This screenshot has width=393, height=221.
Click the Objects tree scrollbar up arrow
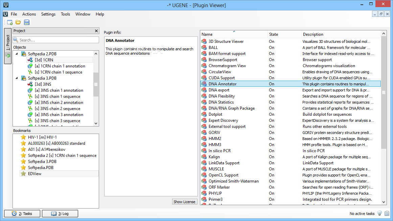pyautogui.click(x=96, y=54)
